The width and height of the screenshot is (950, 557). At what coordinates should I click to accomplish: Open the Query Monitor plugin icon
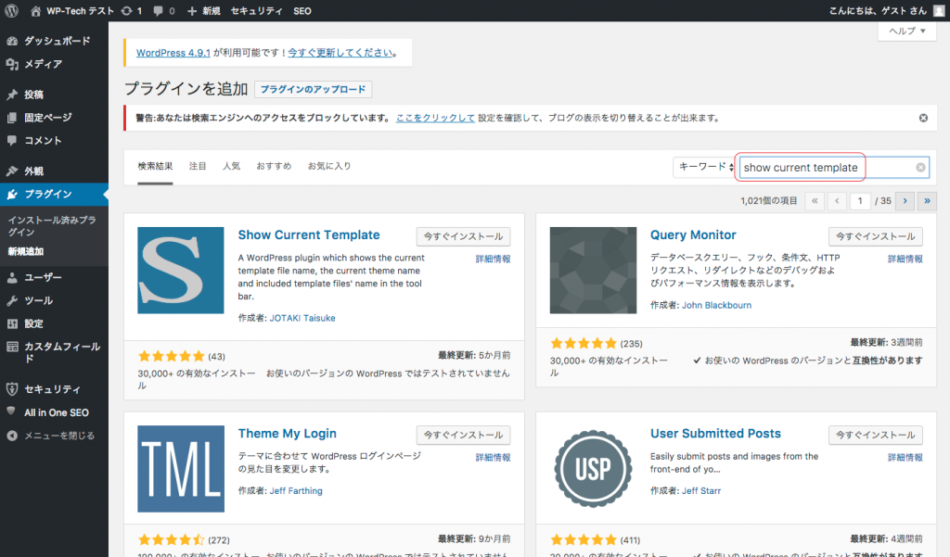[x=593, y=270]
